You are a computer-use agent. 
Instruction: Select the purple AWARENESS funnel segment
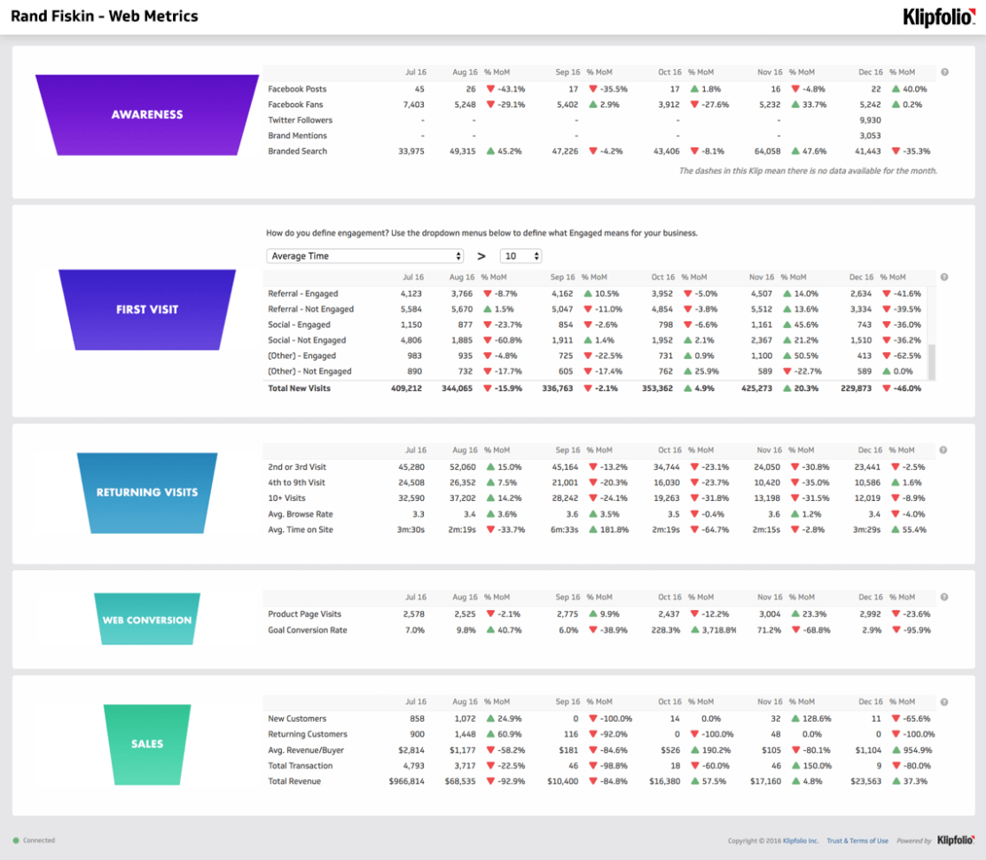pyautogui.click(x=146, y=113)
